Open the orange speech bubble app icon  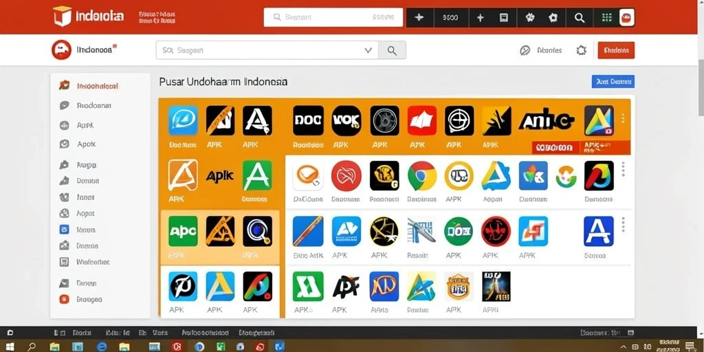pyautogui.click(x=308, y=175)
